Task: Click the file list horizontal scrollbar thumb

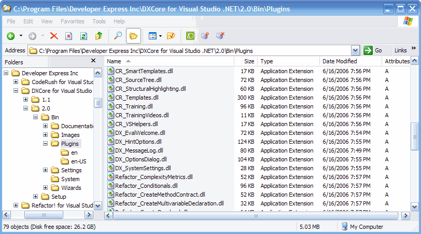Action: (256, 215)
